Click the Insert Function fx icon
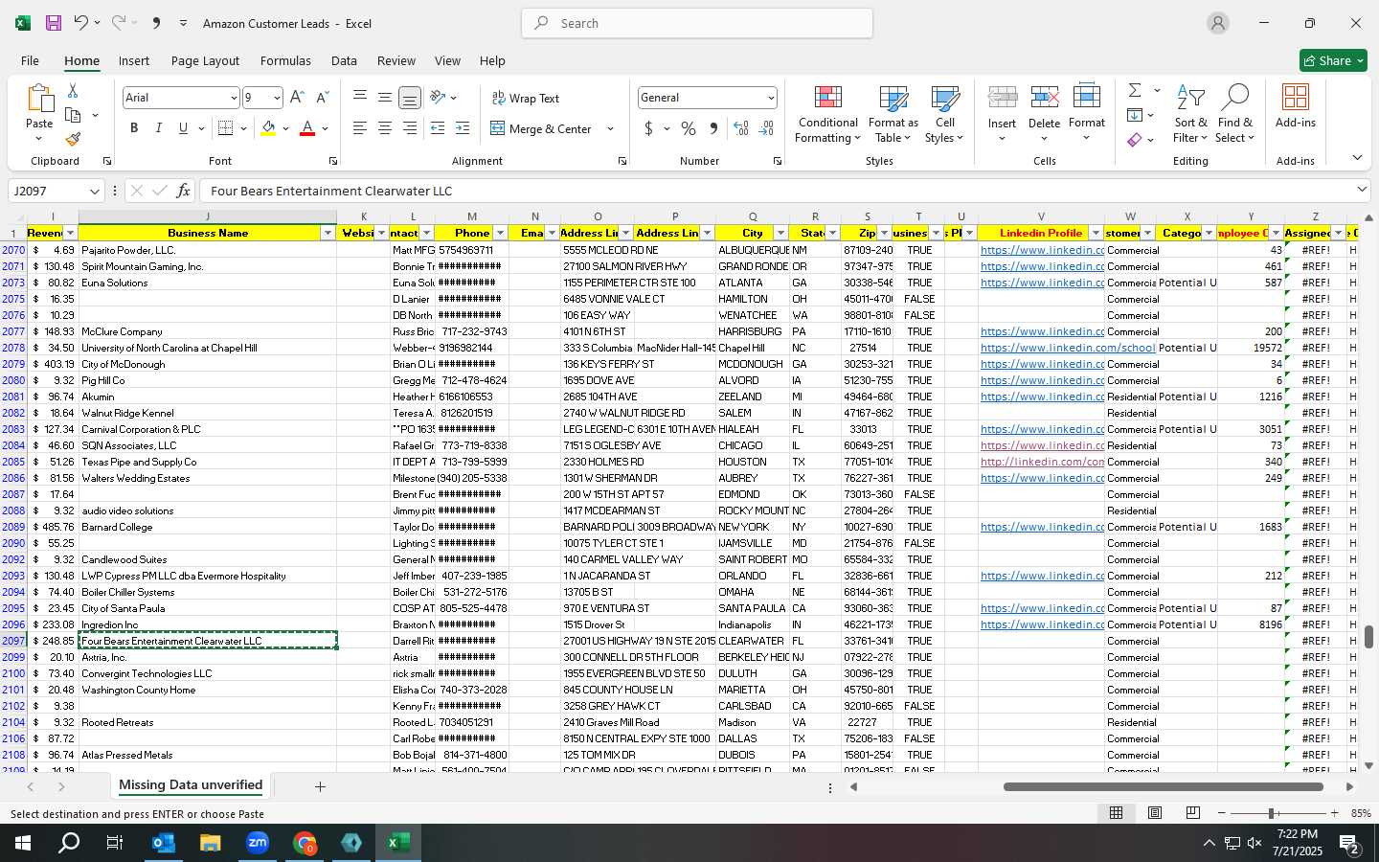Image resolution: width=1379 pixels, height=862 pixels. pyautogui.click(x=184, y=191)
